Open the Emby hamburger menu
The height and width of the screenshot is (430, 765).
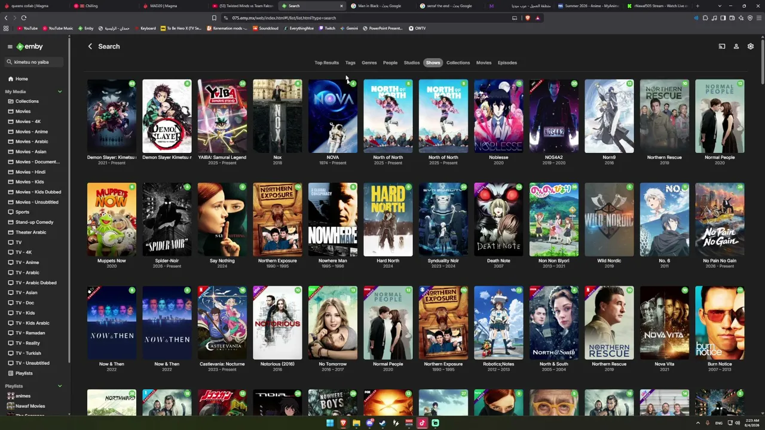tap(10, 47)
